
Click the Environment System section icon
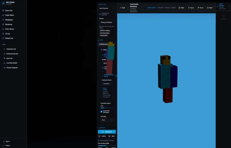(x=99, y=141)
